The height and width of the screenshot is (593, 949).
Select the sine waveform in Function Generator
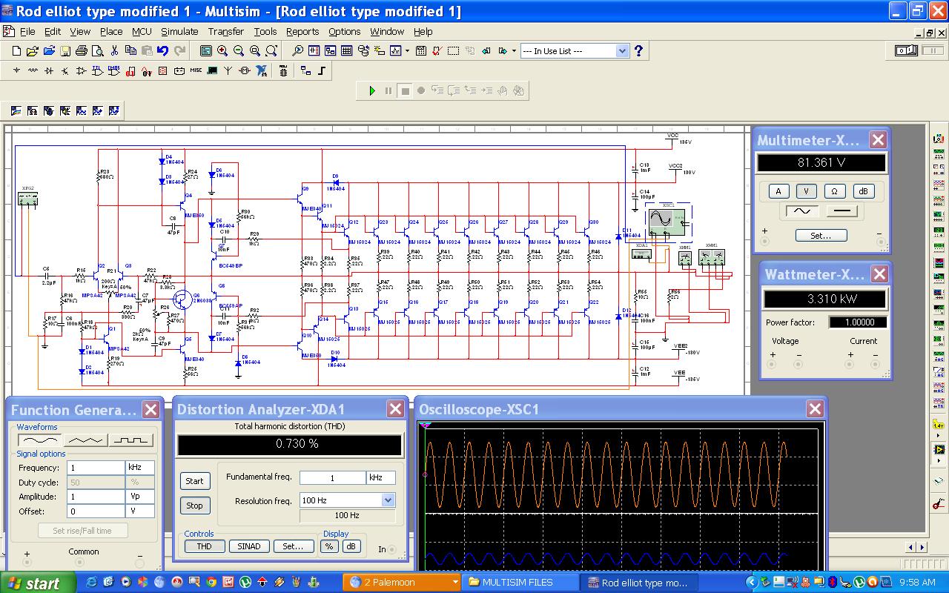pos(40,440)
